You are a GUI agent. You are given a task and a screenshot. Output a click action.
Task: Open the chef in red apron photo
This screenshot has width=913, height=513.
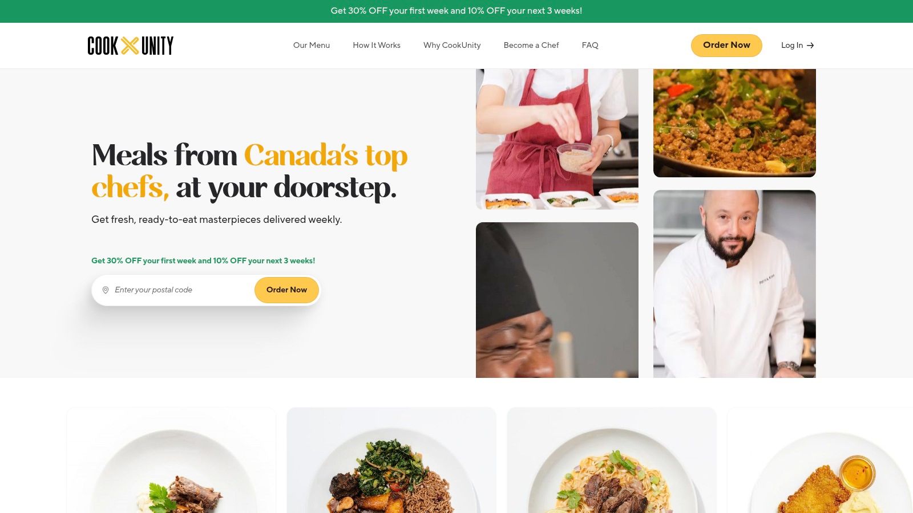coord(557,139)
